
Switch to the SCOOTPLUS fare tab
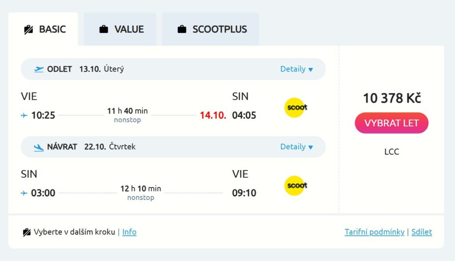211,30
